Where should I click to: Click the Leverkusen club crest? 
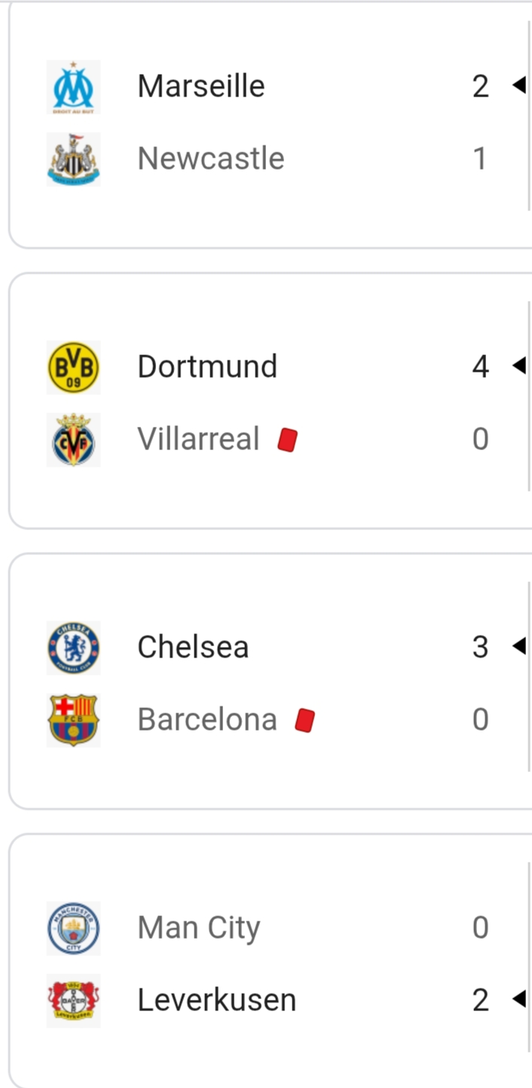(73, 1000)
